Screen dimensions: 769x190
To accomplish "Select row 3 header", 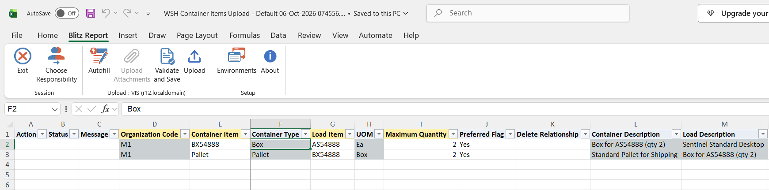I will (x=7, y=155).
